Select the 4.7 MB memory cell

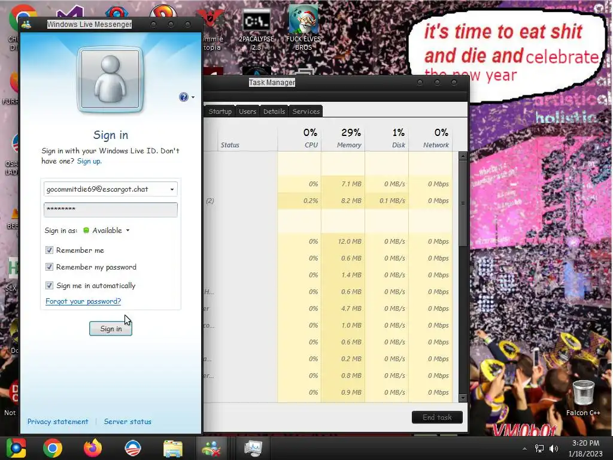click(343, 308)
